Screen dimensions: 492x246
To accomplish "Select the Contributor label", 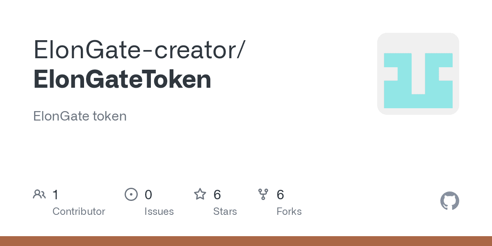I will [x=79, y=212].
